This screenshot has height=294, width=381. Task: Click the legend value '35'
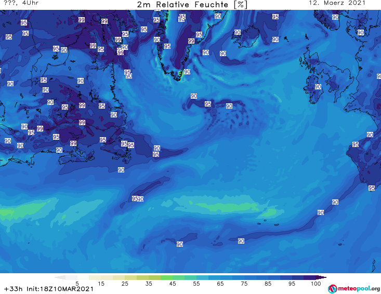[x=149, y=284]
